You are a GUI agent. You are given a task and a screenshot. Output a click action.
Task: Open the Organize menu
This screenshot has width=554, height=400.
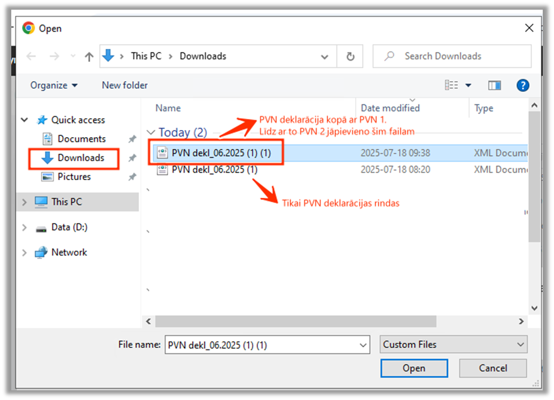54,85
